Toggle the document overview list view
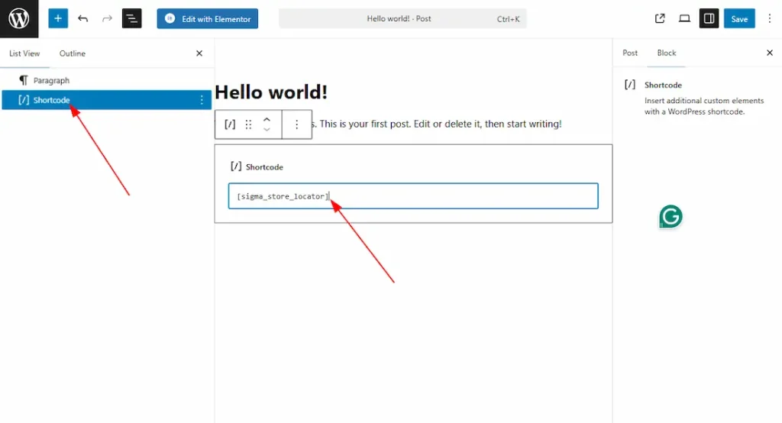The width and height of the screenshot is (782, 423). (x=131, y=18)
